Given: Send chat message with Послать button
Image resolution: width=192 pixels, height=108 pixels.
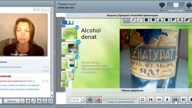Looking at the screenshot, I should [12, 101].
